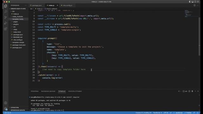
Task: Kill terminal with trash icon
Action: click(192, 91)
